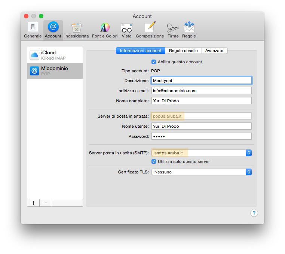Open the Vista viewing preferences

[x=126, y=30]
